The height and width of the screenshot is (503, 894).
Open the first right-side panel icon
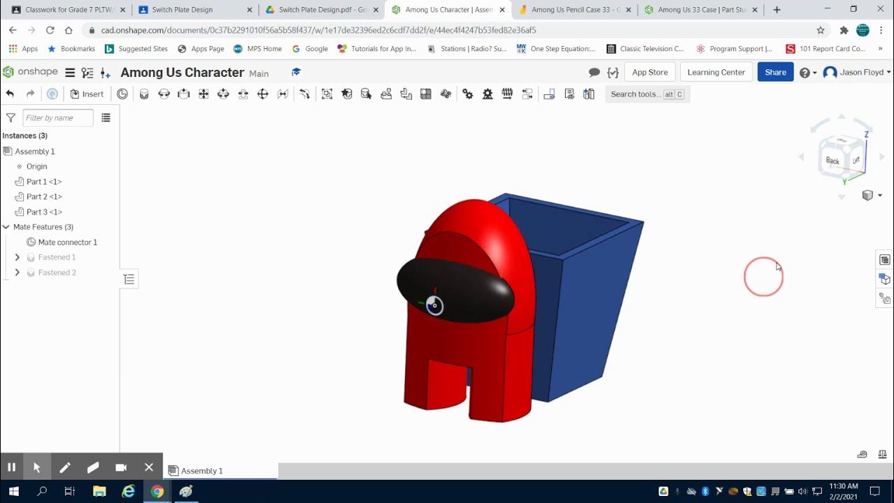click(x=885, y=260)
